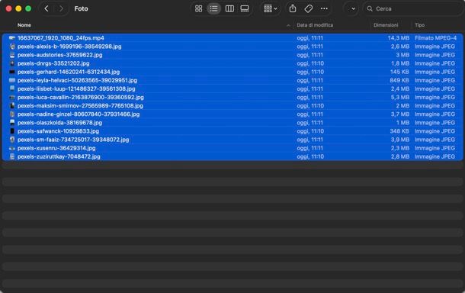Open the group-by options dropdown
The width and height of the screenshot is (465, 293).
tap(270, 8)
